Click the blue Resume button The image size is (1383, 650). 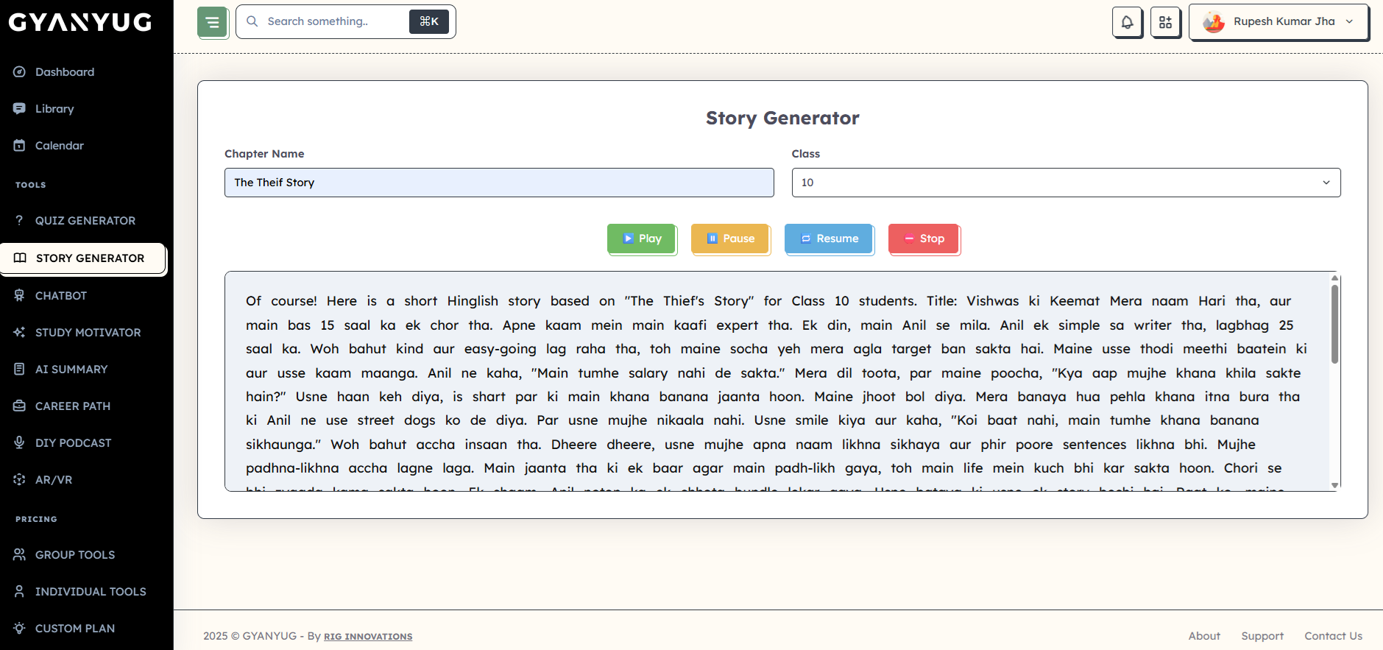[829, 239]
